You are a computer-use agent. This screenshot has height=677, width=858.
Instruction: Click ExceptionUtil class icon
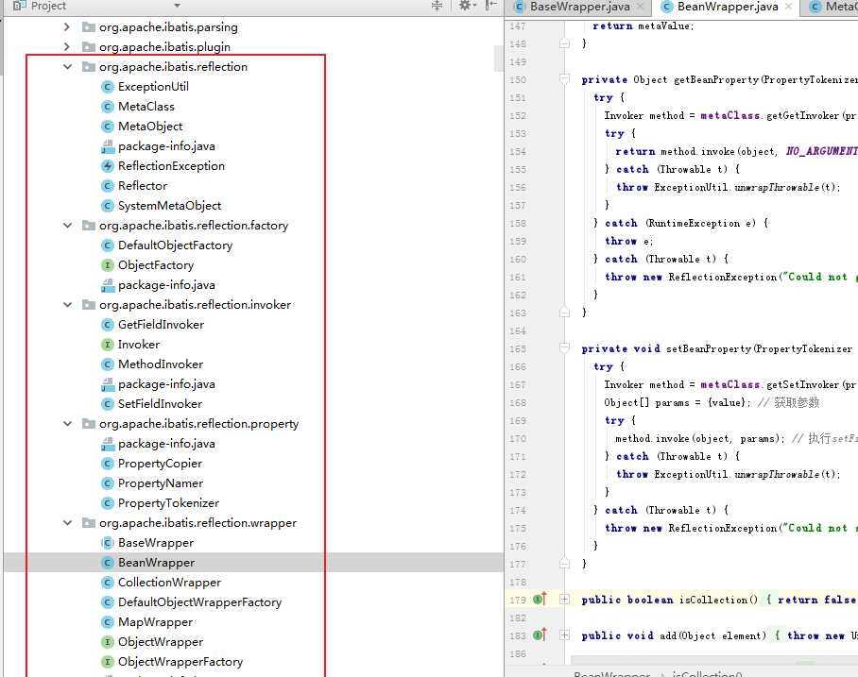[x=108, y=87]
